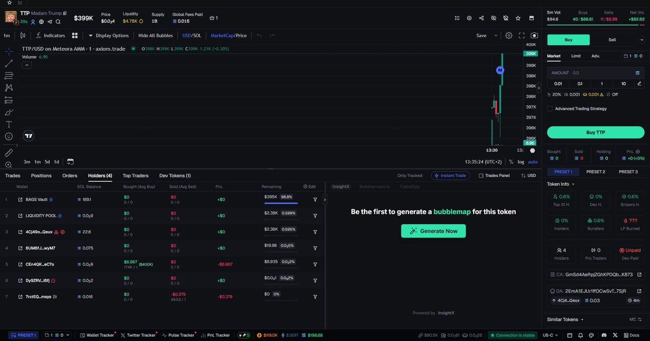650x341 pixels.
Task: Open the indicator templates grid icon
Action: point(75,36)
